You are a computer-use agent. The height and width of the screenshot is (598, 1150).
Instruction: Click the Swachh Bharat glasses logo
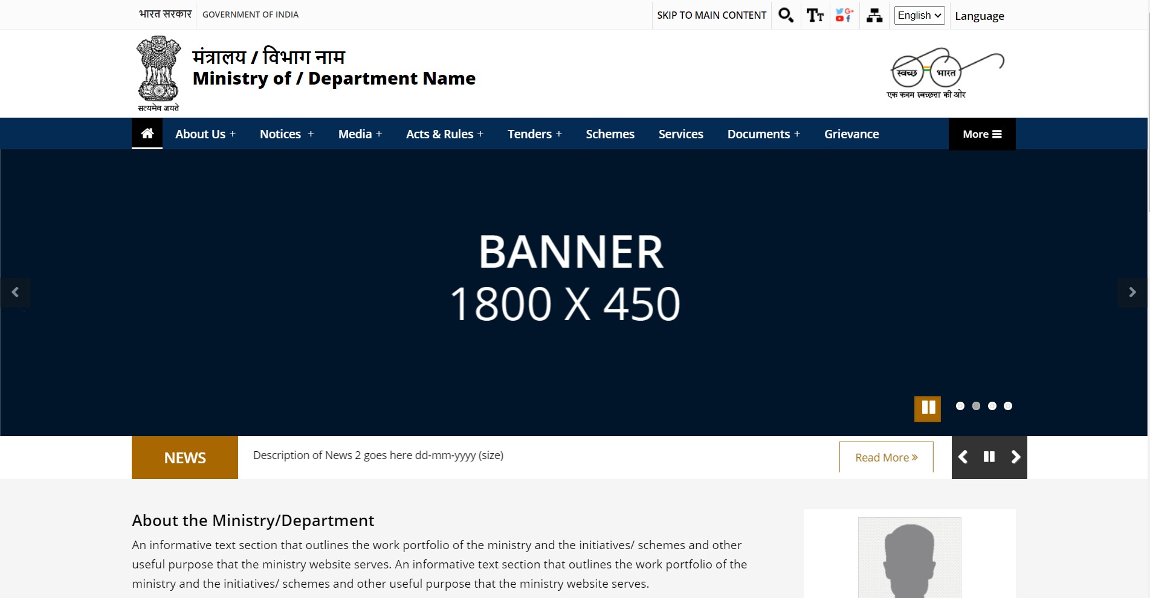[x=946, y=73]
